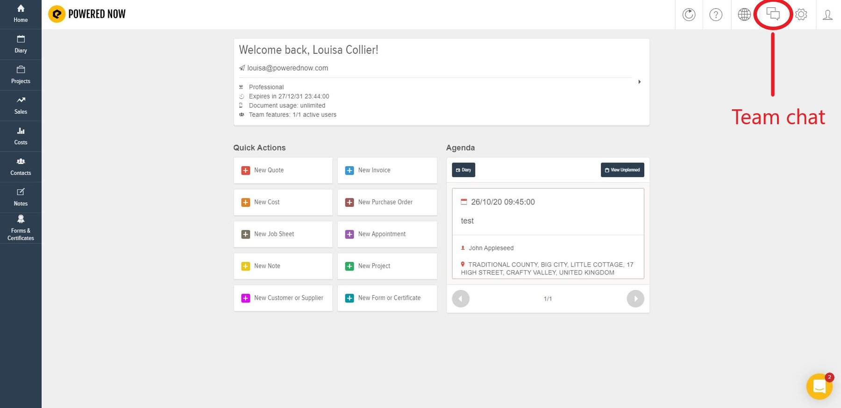
Task: Click the Diary button in Agenda
Action: coord(463,170)
